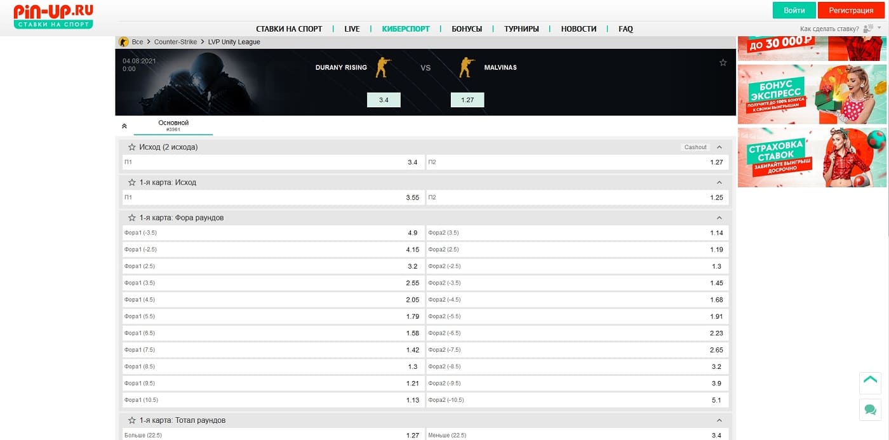Viewport: 889px width, 440px height.
Task: Open the live chat bubble icon
Action: click(x=870, y=410)
